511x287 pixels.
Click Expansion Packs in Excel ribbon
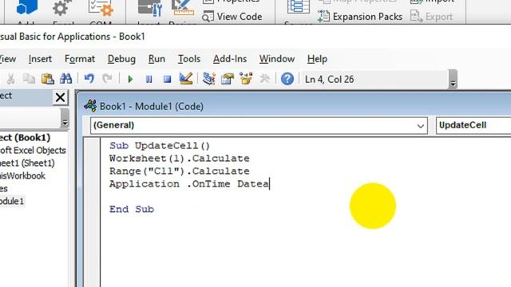tap(360, 16)
